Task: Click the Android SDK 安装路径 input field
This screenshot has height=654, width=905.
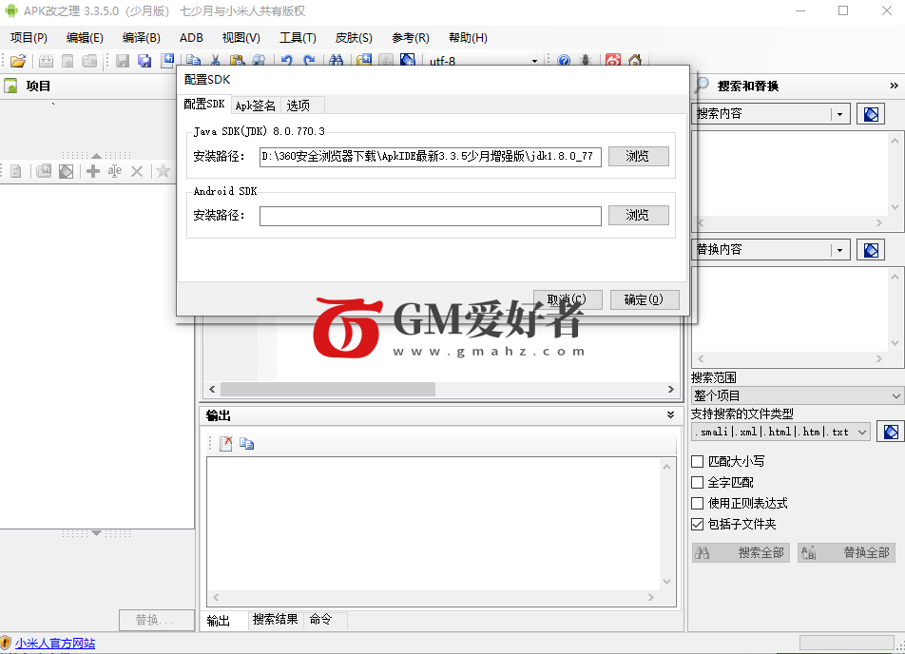Action: point(430,216)
